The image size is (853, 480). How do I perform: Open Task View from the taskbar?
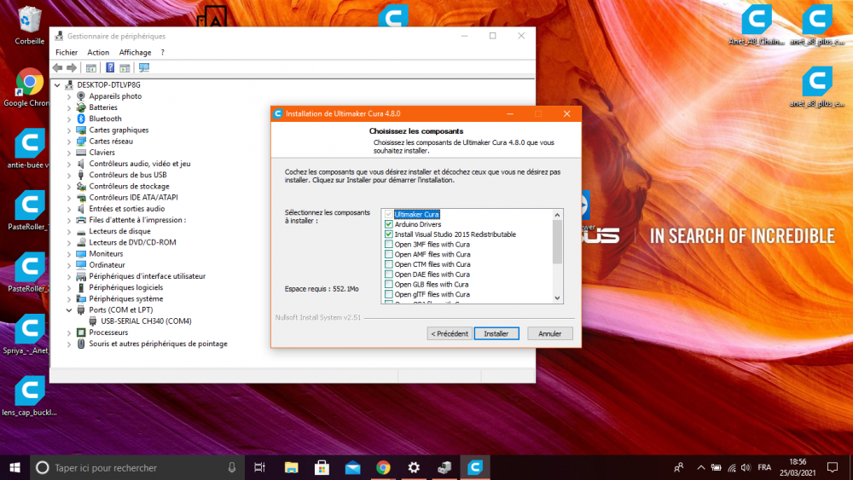click(x=259, y=467)
